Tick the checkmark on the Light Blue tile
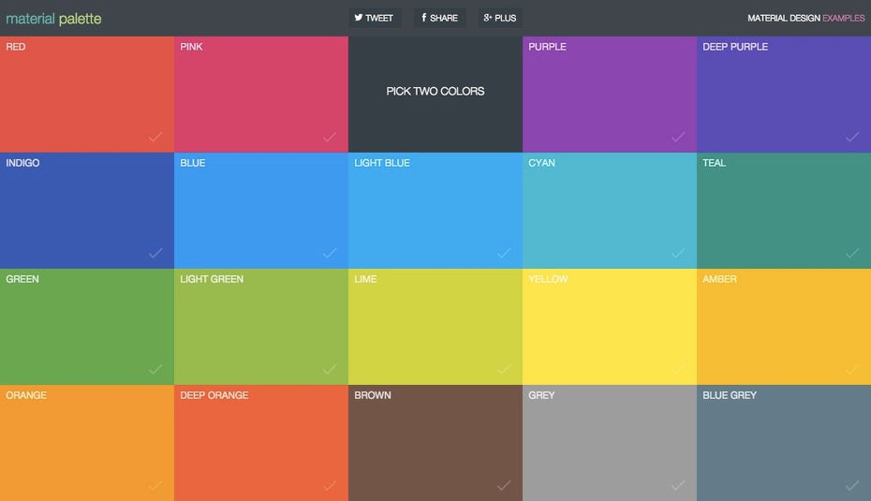The height and width of the screenshot is (501, 871). 504,253
